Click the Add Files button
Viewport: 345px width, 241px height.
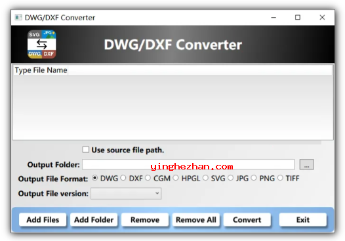click(x=43, y=219)
